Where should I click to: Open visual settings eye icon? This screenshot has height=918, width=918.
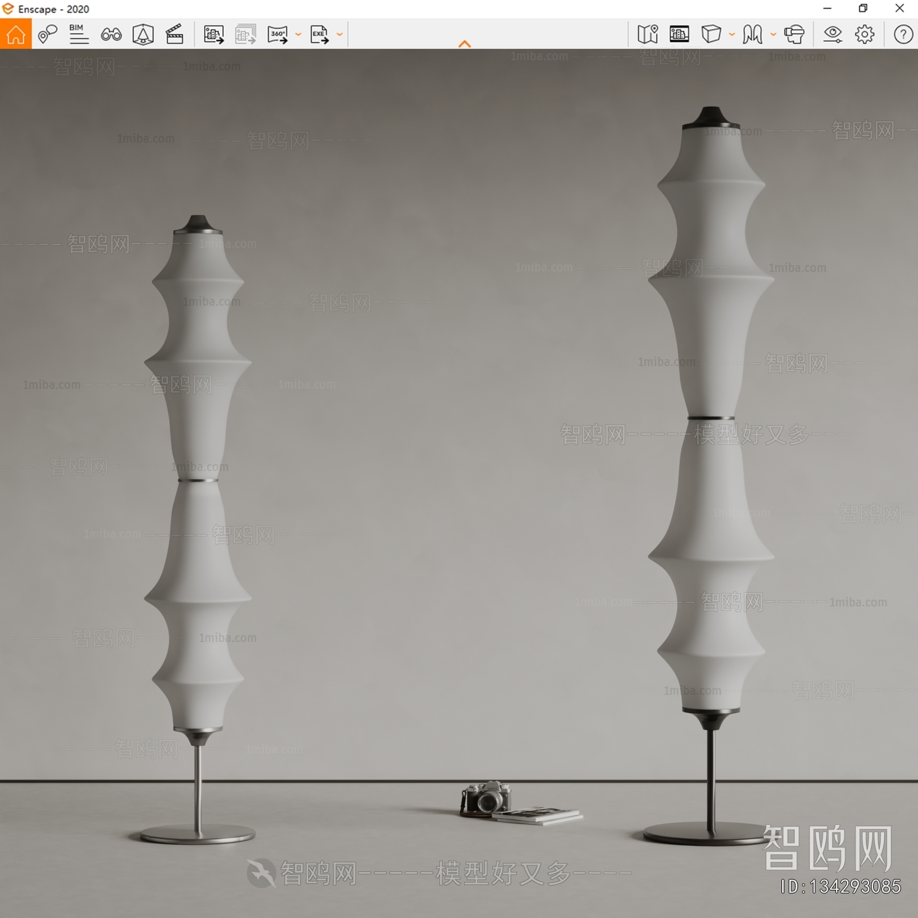click(833, 34)
